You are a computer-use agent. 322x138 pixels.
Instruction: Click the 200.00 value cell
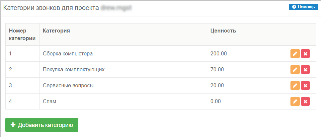point(247,54)
